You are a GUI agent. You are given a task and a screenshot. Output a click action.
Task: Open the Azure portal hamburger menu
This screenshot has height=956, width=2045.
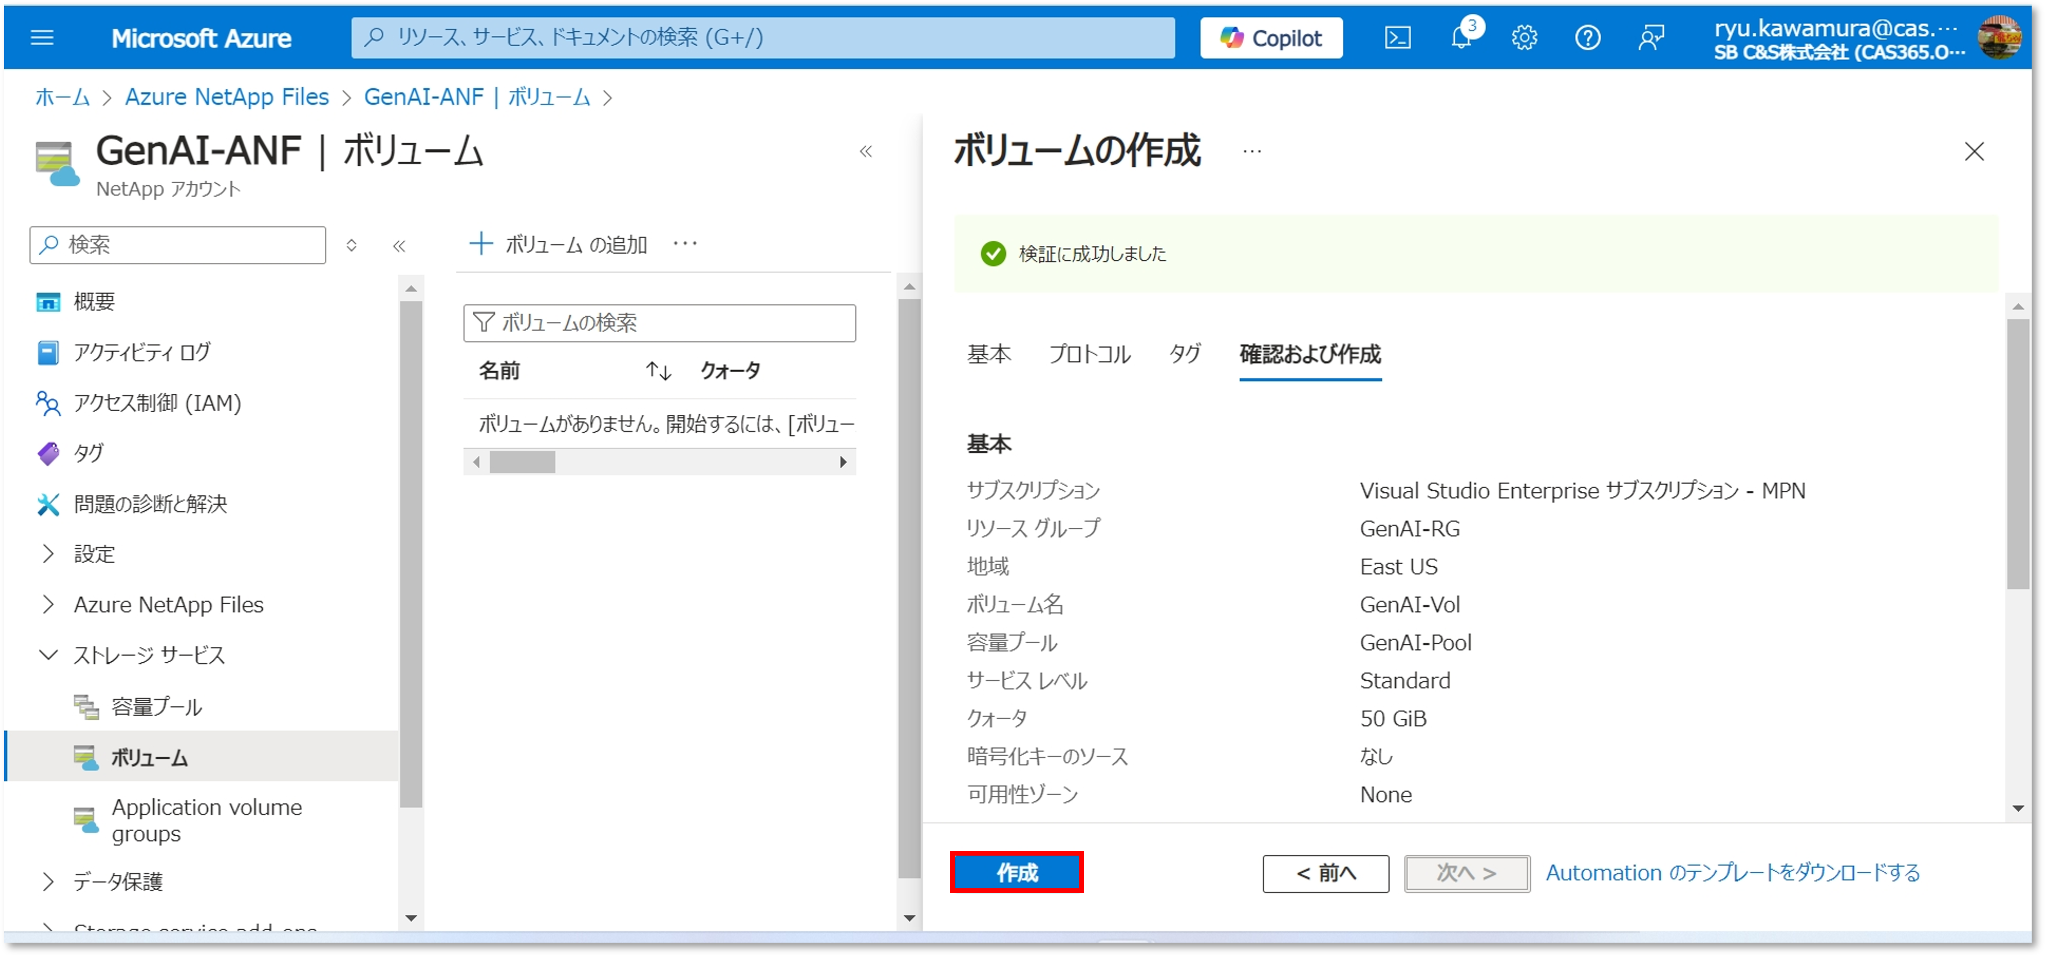pyautogui.click(x=42, y=37)
